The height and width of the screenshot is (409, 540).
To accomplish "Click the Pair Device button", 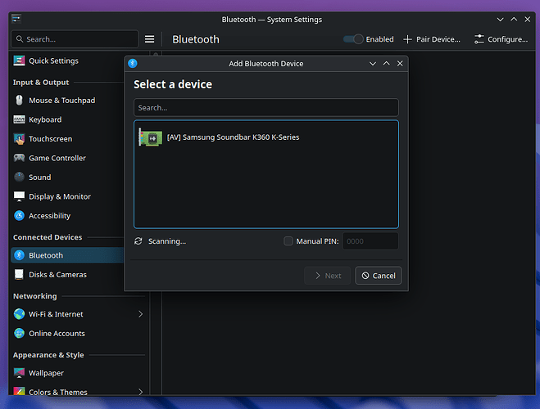I will click(432, 39).
